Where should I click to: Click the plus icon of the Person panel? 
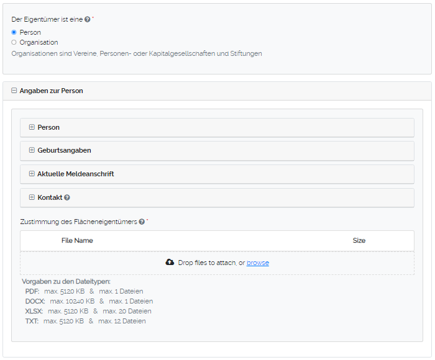(32, 127)
